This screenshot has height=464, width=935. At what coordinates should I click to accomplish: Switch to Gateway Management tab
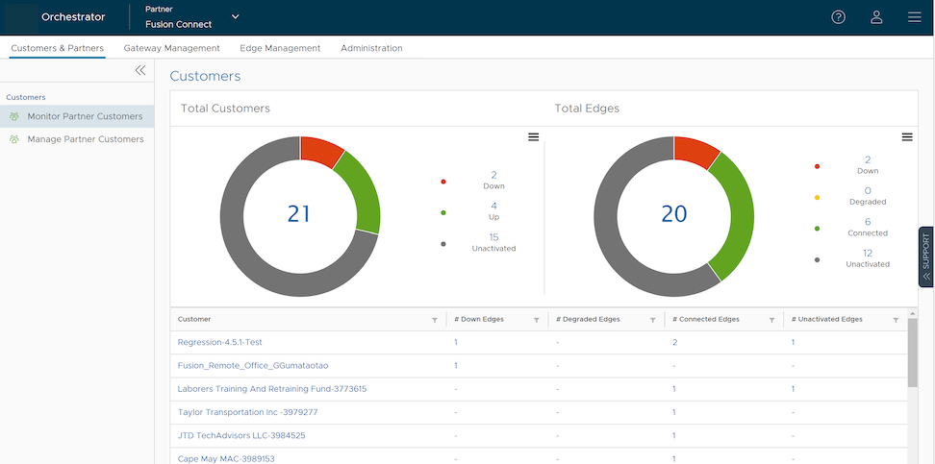[171, 48]
